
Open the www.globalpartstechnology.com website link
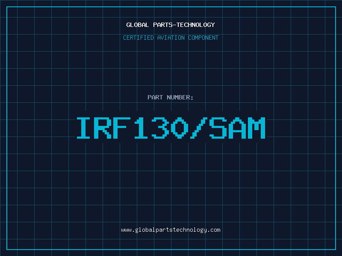click(x=171, y=230)
